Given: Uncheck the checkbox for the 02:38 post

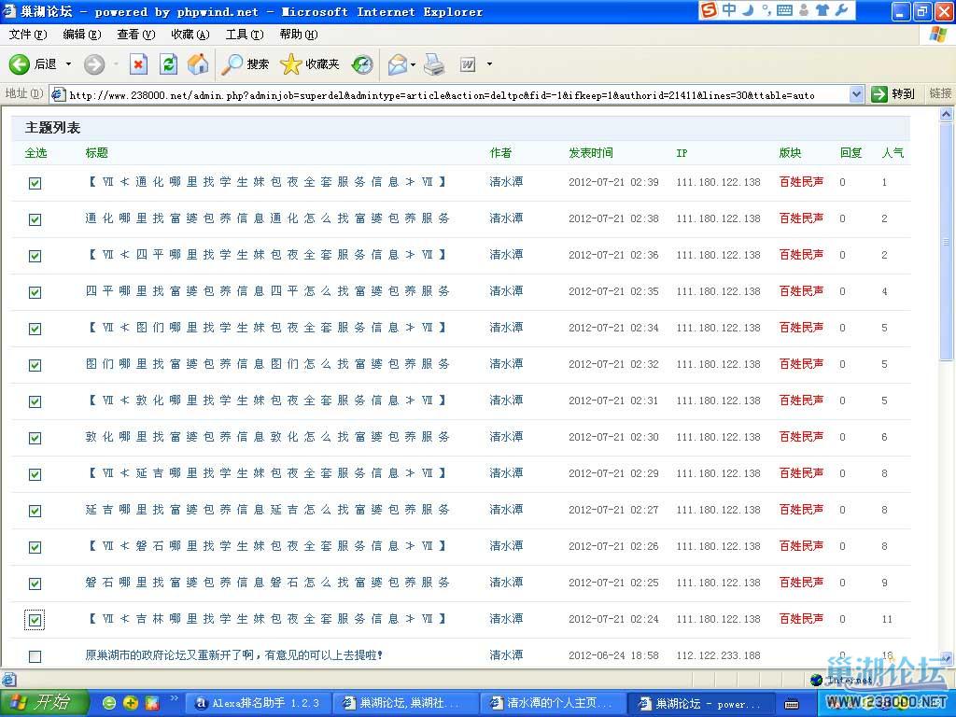Looking at the screenshot, I should point(35,219).
